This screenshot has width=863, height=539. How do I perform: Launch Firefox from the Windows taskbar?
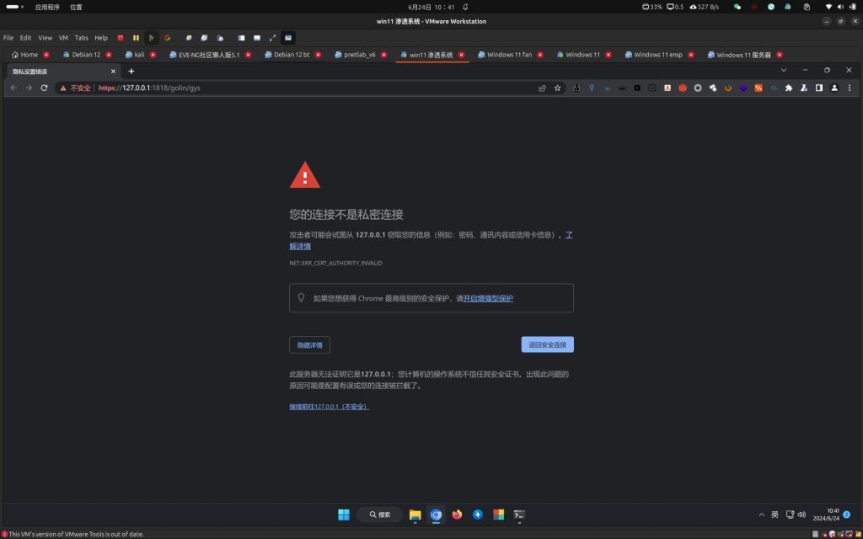(456, 515)
